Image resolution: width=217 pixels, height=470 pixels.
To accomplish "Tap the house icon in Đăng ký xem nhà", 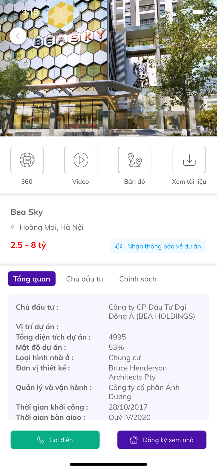I will tap(133, 440).
